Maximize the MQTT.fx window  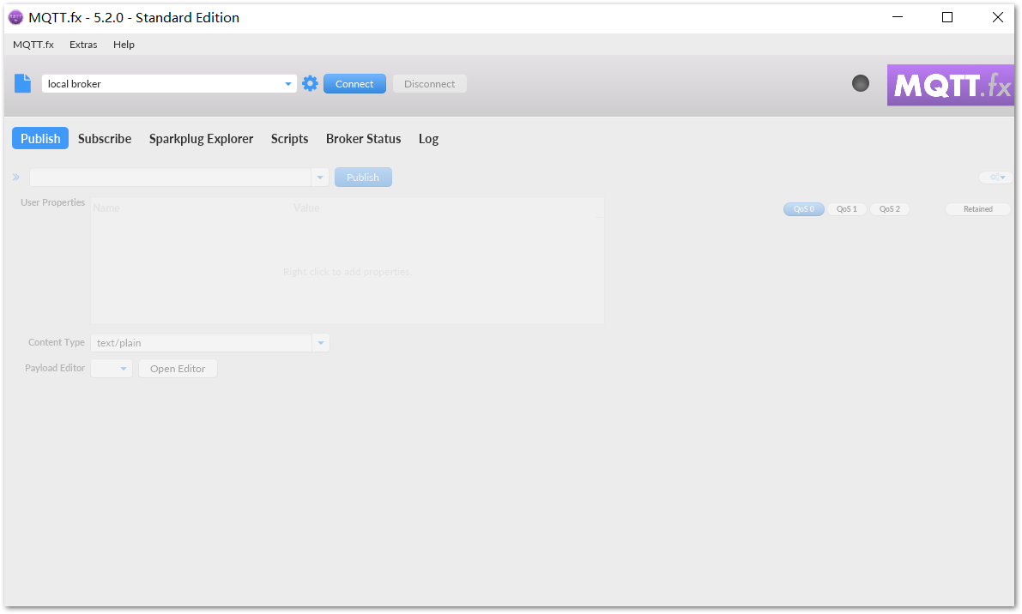(947, 18)
